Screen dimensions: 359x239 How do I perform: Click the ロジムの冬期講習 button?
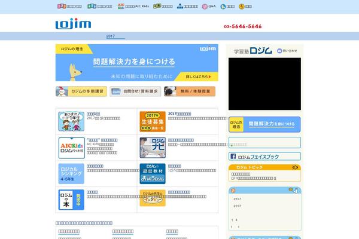point(81,91)
